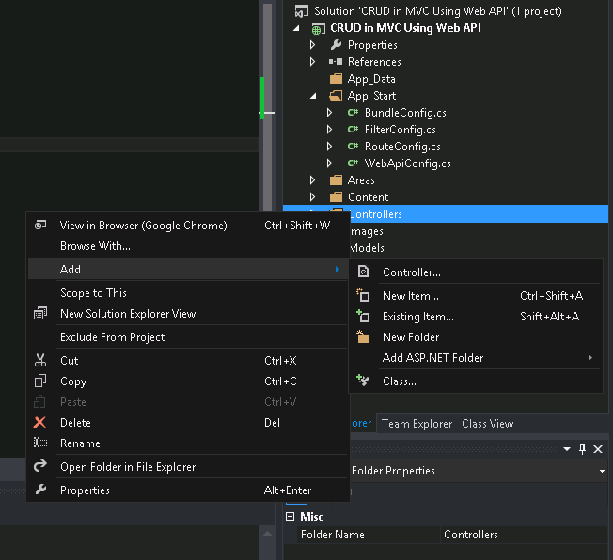Click the wrench icon beside Properties node
The image size is (613, 560).
[x=336, y=45]
